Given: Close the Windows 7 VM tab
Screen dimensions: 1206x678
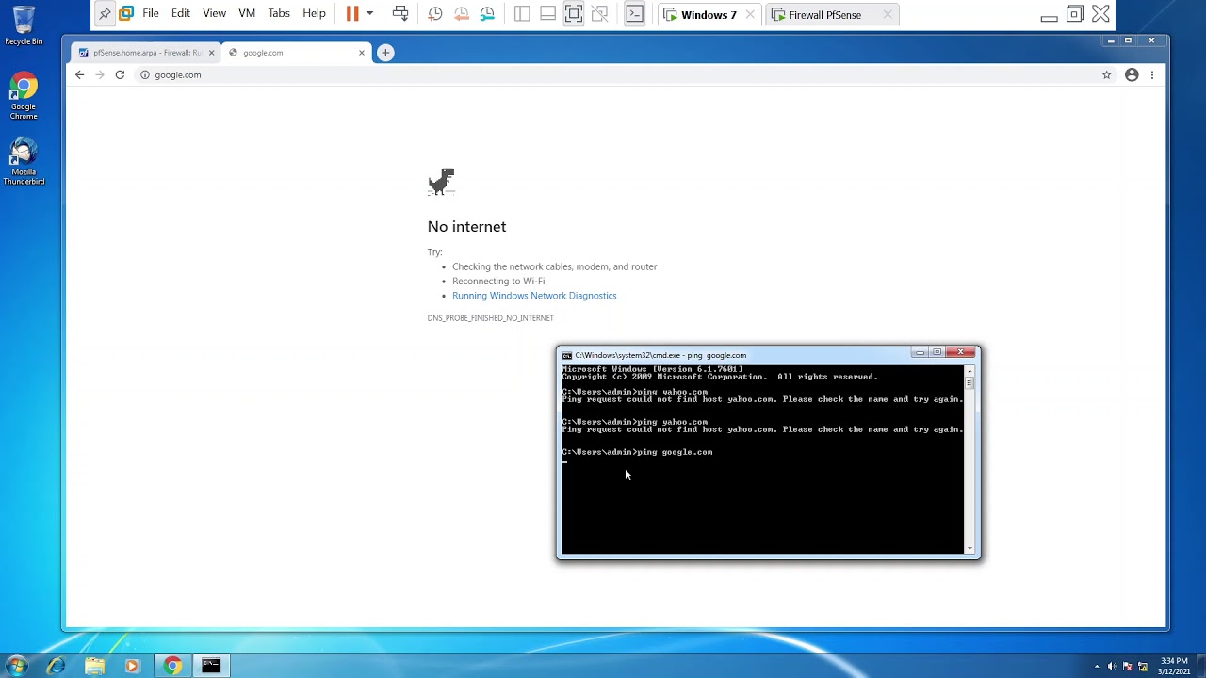Looking at the screenshot, I should [750, 15].
